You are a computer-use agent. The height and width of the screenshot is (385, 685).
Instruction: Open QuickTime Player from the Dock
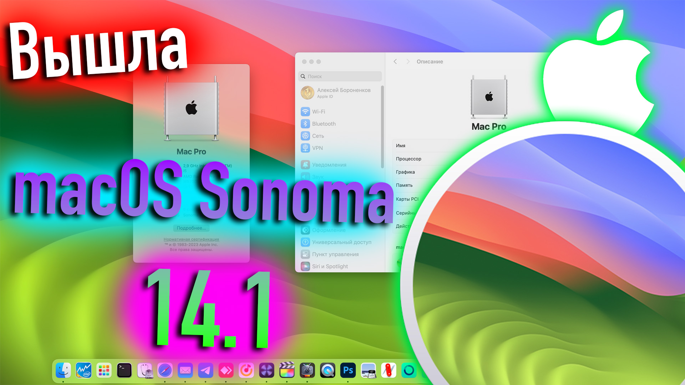(x=328, y=371)
